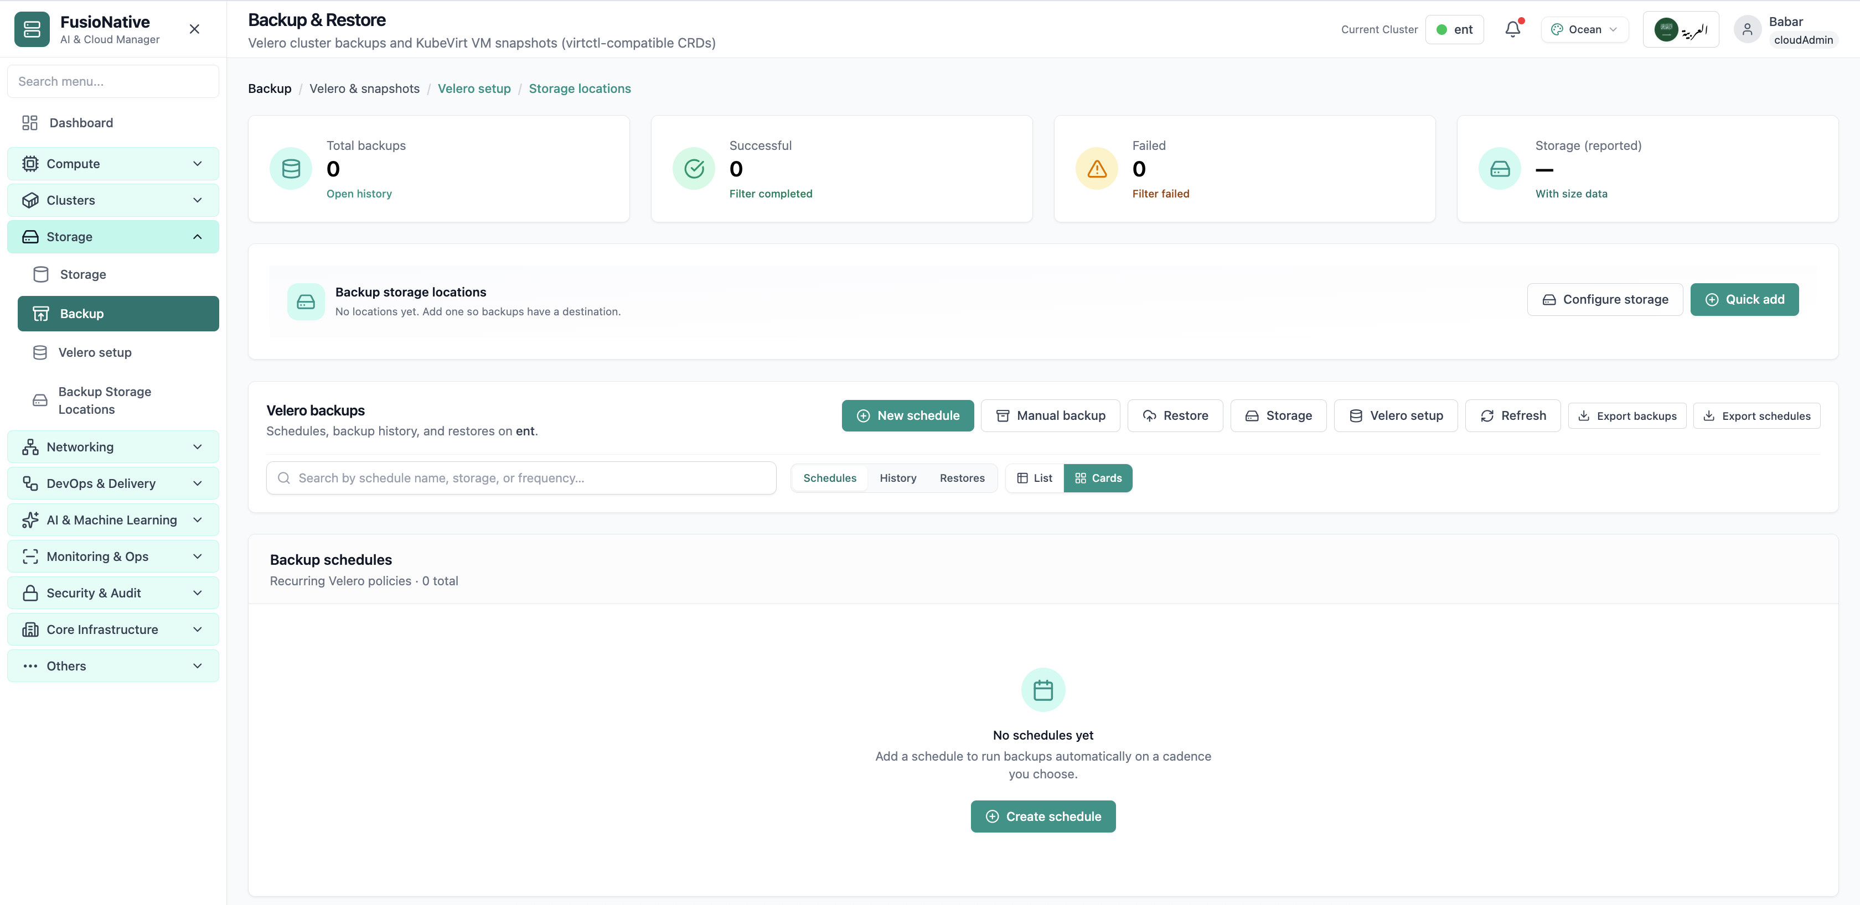This screenshot has width=1860, height=905.
Task: Start a Manual backup
Action: pyautogui.click(x=1051, y=415)
